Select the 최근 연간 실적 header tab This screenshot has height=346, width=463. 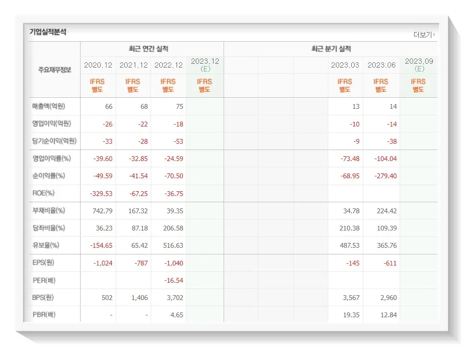pos(150,48)
